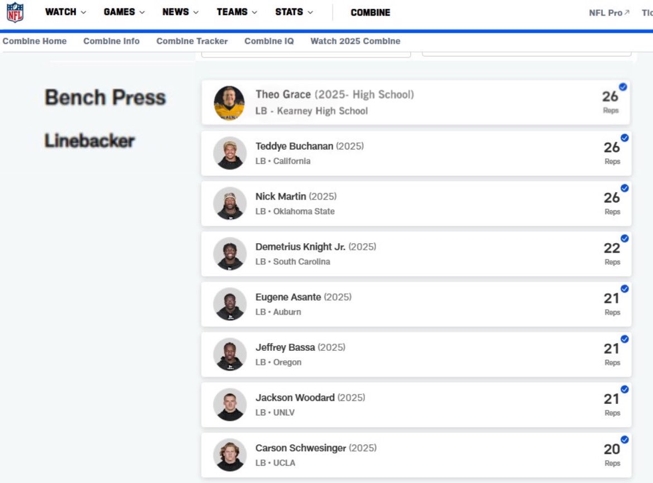Click Theo Grace's player photo
Viewport: 653px width, 483px height.
pos(229,103)
